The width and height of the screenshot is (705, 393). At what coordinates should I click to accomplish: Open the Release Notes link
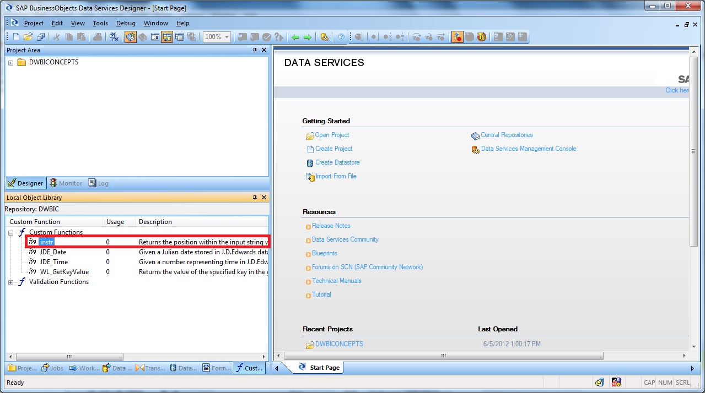(331, 226)
